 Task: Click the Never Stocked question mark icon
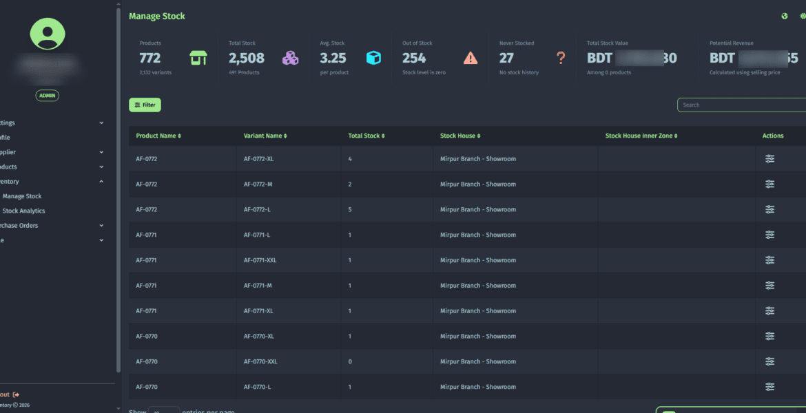pyautogui.click(x=561, y=59)
